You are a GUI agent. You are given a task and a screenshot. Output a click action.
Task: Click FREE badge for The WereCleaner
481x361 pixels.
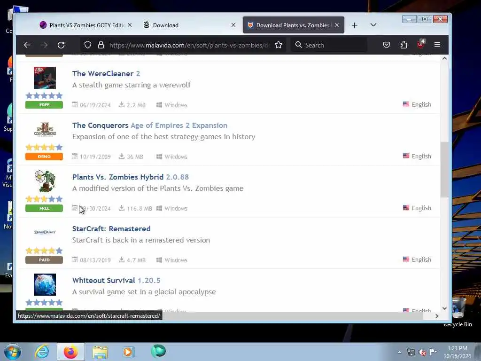[x=44, y=105]
